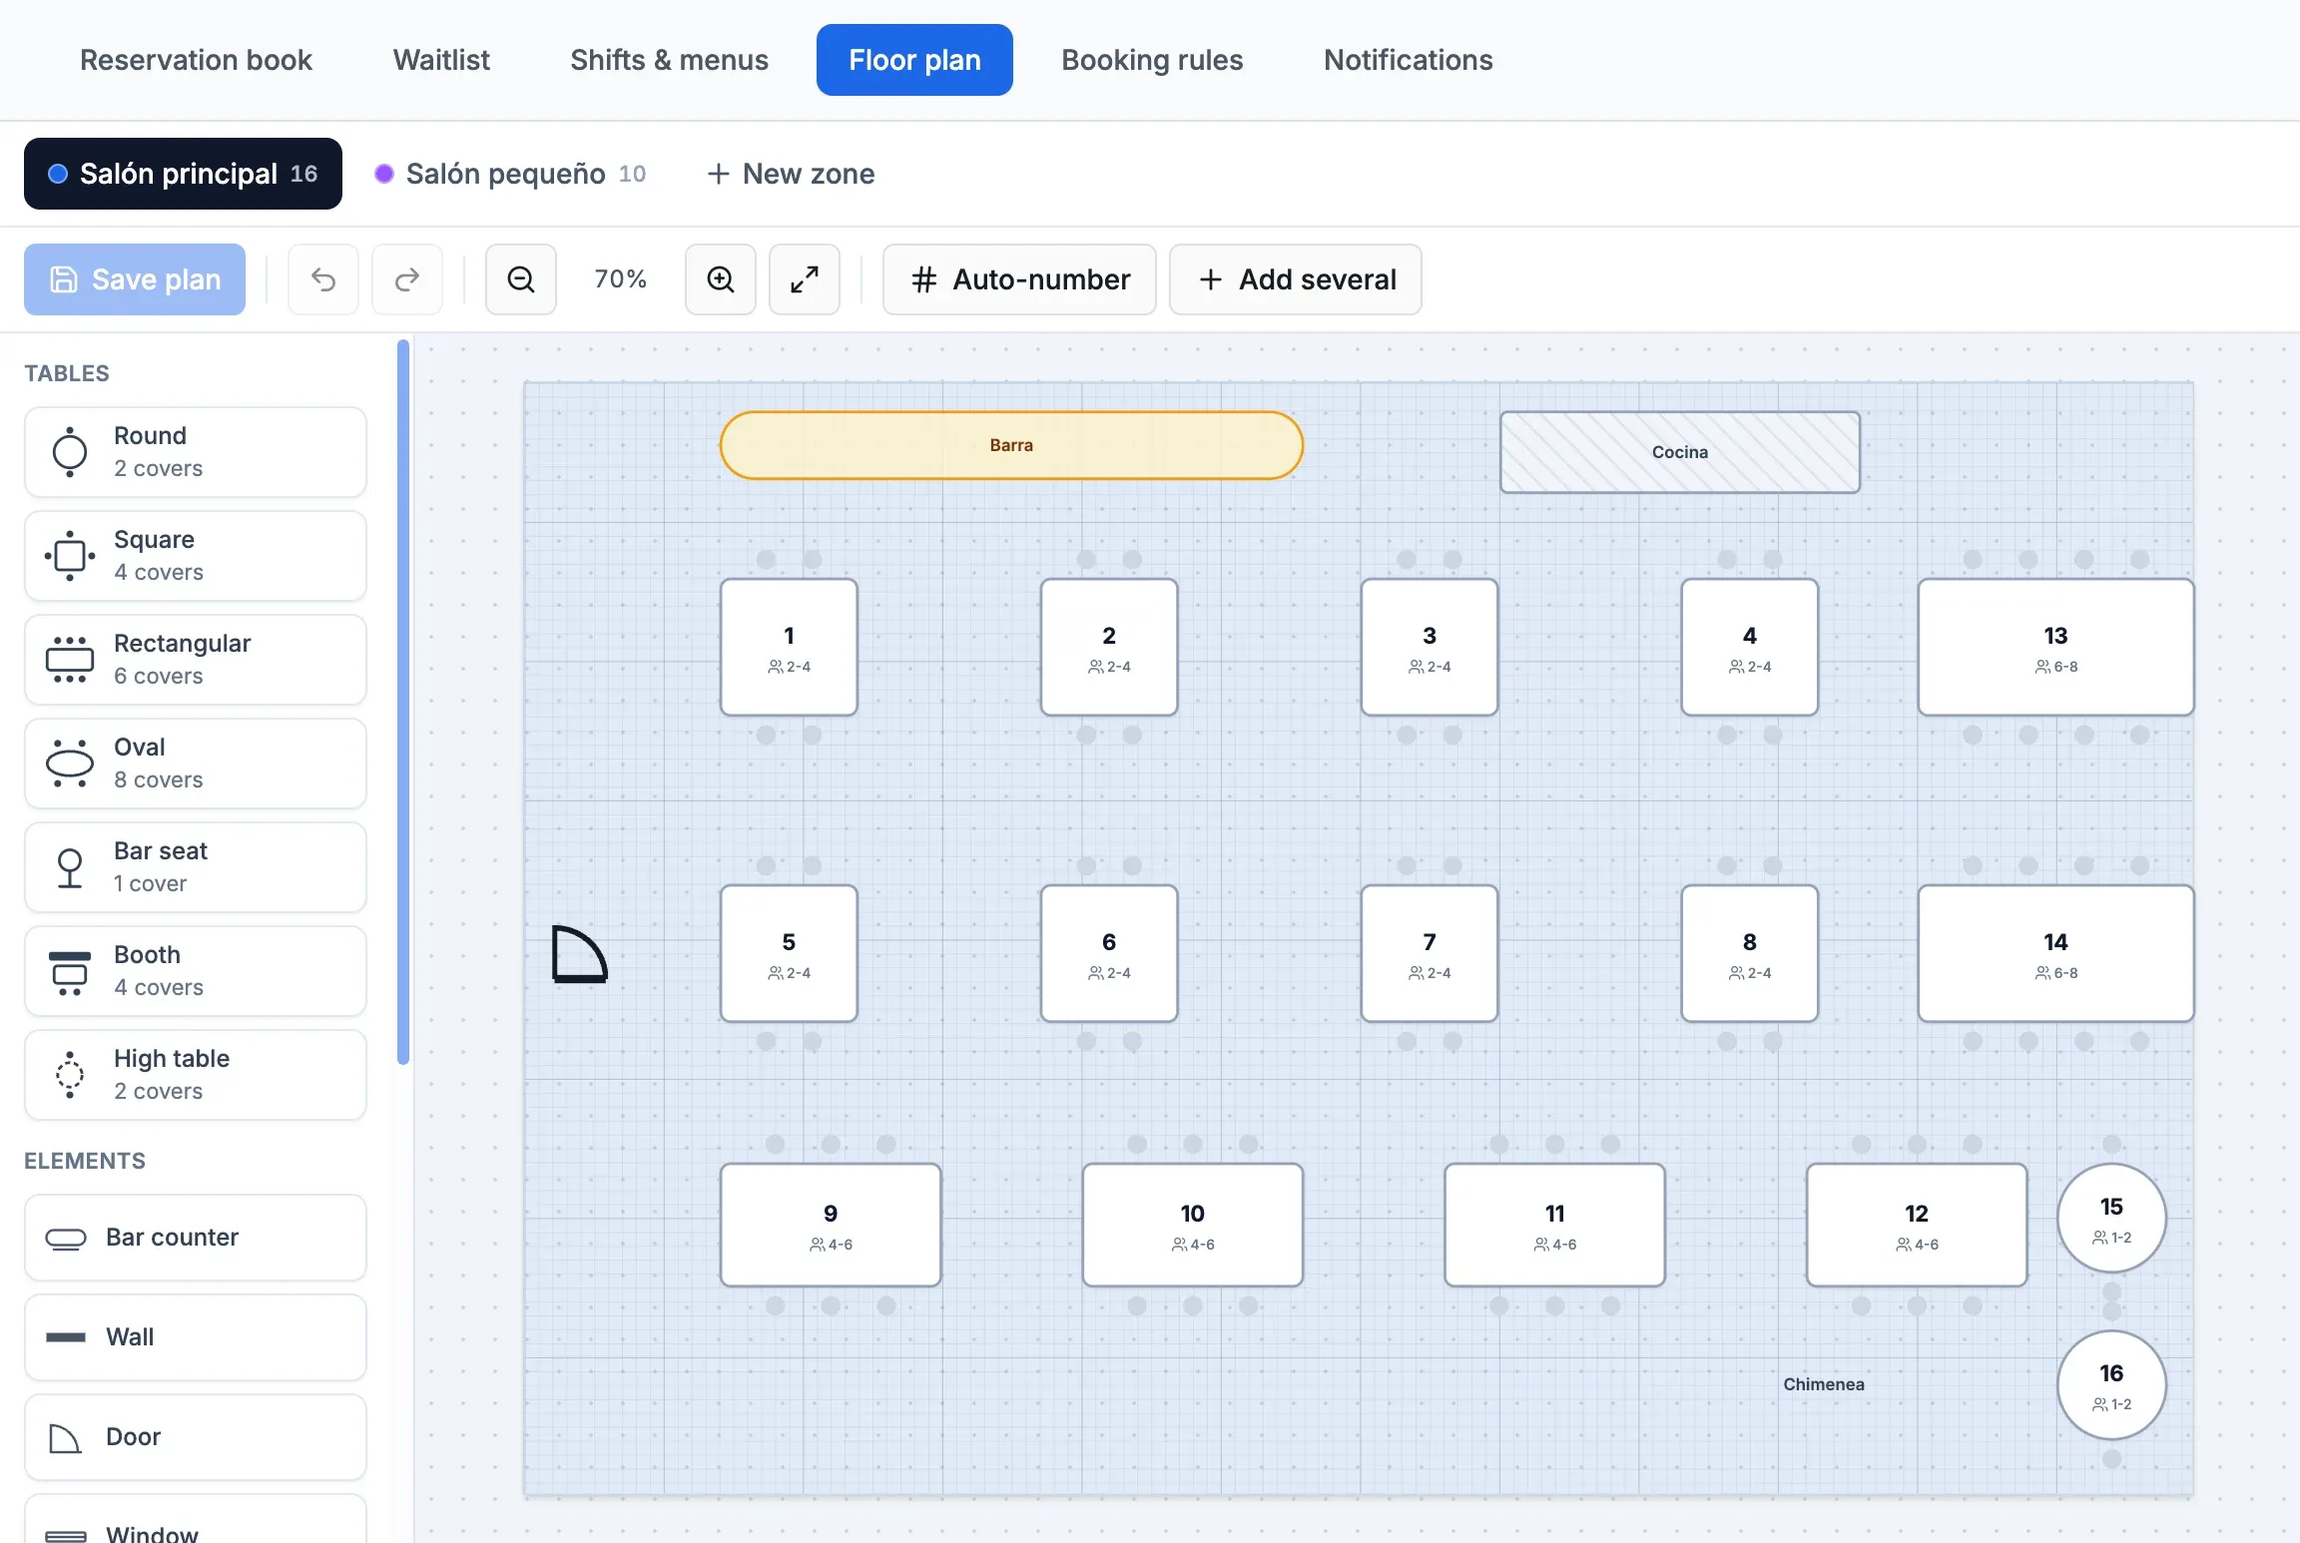2300x1543 pixels.
Task: Select table 1 on the floor plan
Action: 789,648
